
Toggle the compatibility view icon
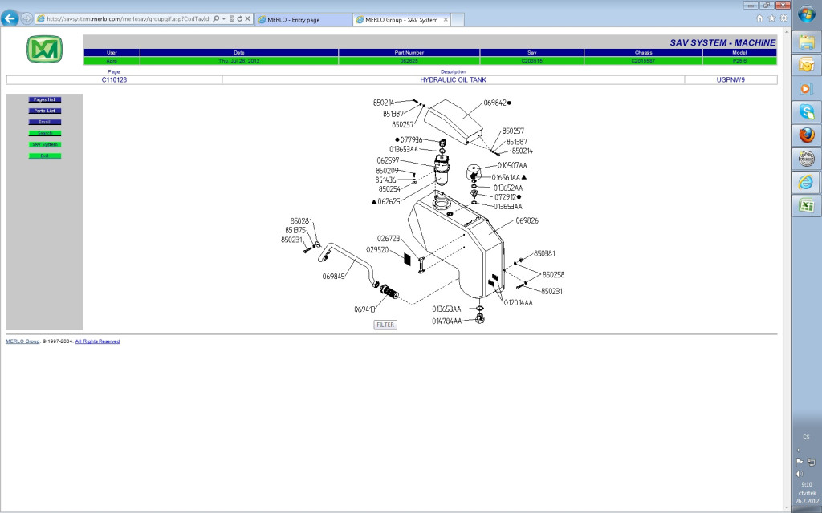pyautogui.click(x=232, y=19)
